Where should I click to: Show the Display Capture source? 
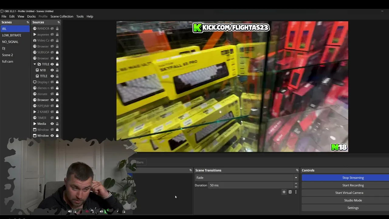(x=52, y=82)
